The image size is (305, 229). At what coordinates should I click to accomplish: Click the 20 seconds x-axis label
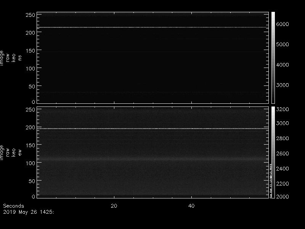[114, 206]
